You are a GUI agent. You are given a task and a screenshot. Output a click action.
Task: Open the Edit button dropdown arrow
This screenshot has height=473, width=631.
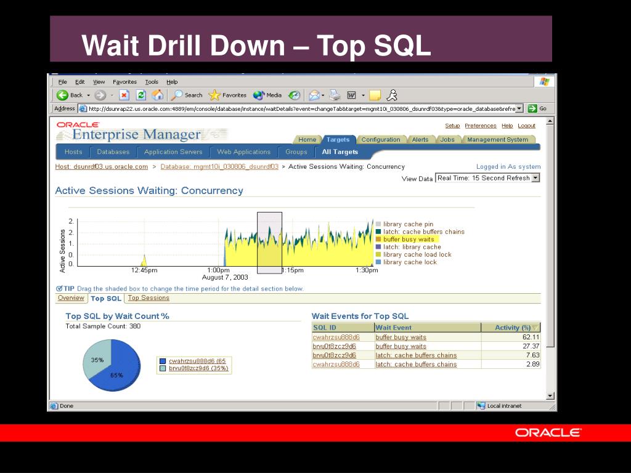(x=363, y=95)
